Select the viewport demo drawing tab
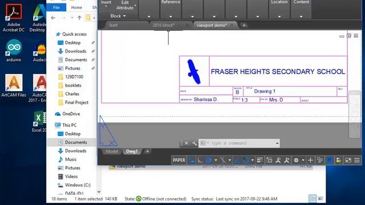Viewport: 365px width, 205px height. [212, 25]
